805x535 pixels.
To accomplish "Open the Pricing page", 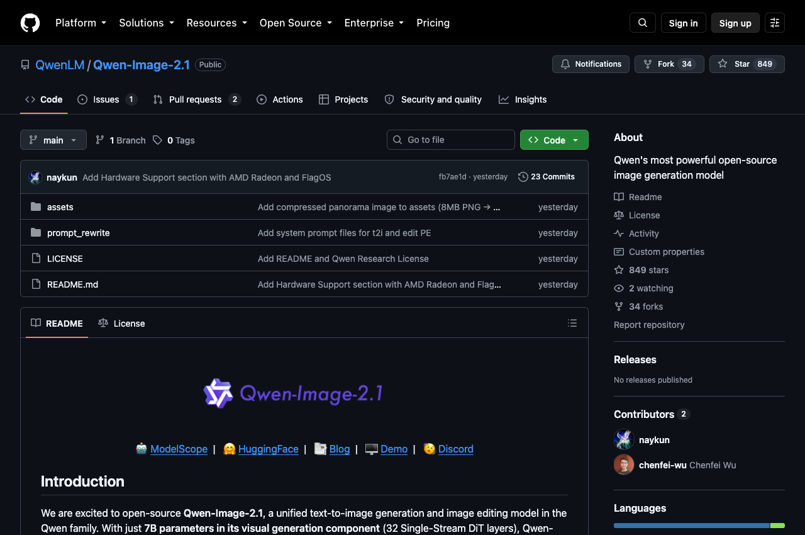I will tap(433, 23).
